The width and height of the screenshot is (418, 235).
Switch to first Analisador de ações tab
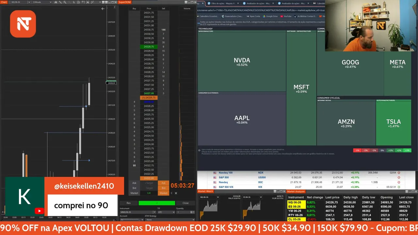pyautogui.click(x=258, y=3)
